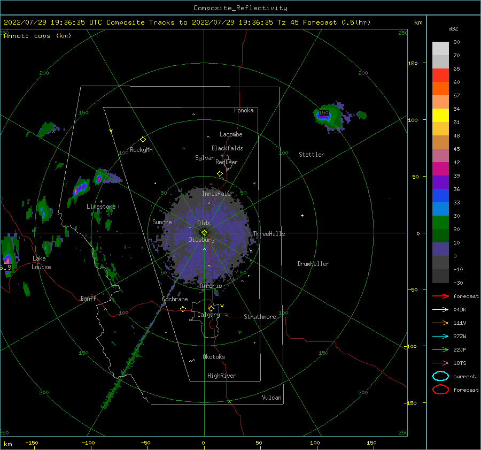Viewport: 481px width, 450px height.
Task: Select the light gray 70-80 dBZ swatch
Action: click(x=440, y=49)
